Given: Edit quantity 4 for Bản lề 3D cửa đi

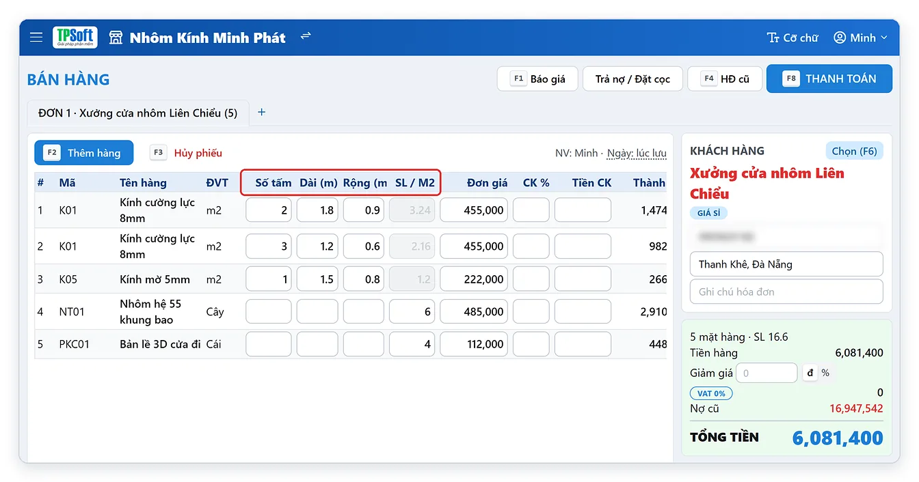Looking at the screenshot, I should tap(412, 344).
